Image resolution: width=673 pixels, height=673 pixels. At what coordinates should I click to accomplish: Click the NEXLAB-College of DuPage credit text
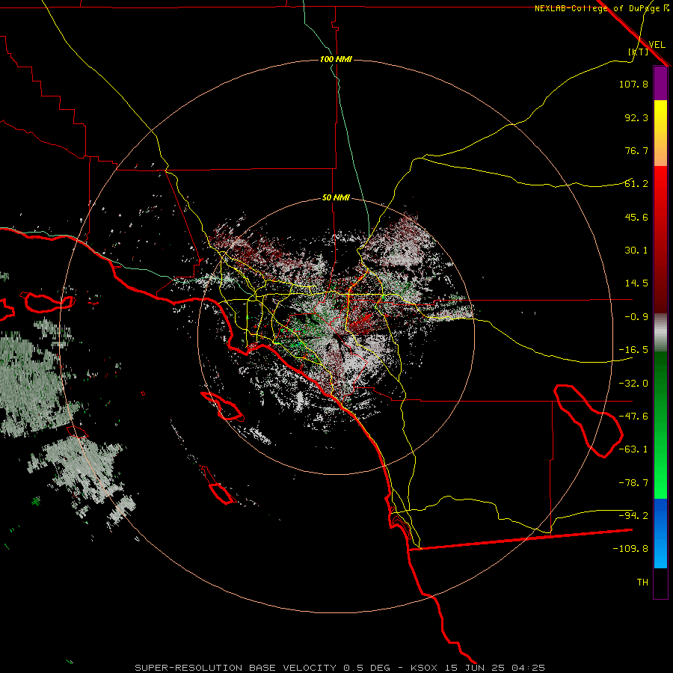(x=597, y=8)
